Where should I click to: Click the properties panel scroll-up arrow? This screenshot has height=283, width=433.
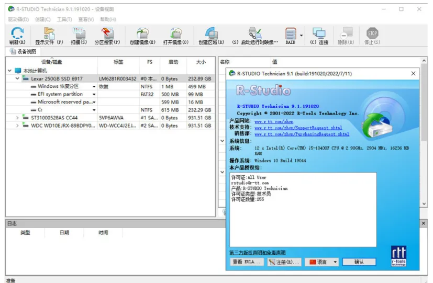[x=424, y=60]
